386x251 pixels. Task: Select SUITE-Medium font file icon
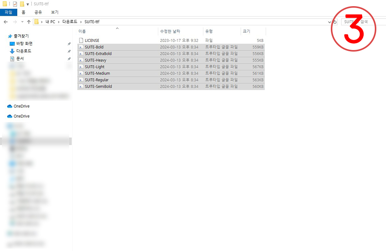point(81,73)
